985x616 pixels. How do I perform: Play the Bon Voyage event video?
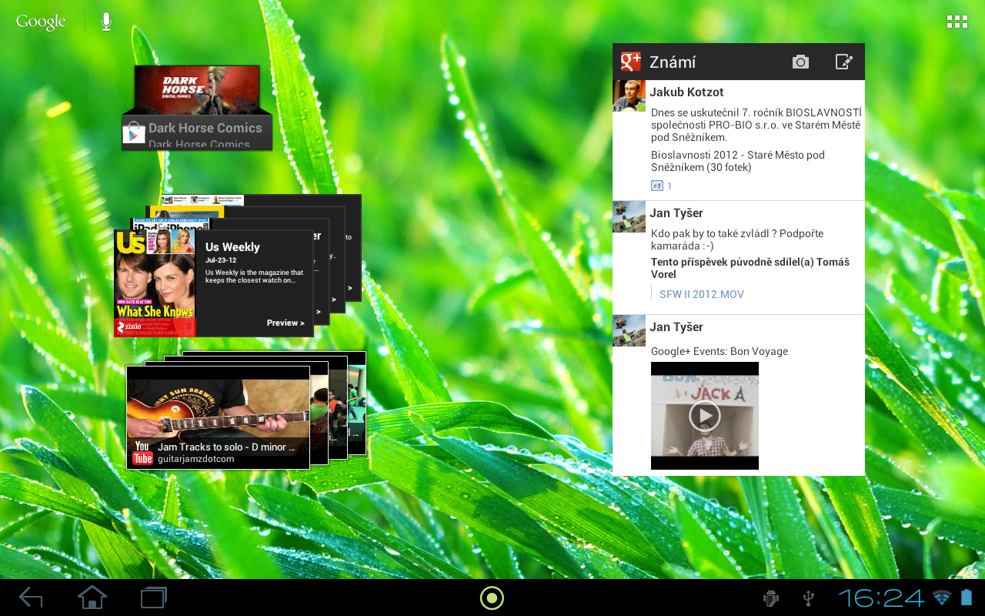pos(704,415)
